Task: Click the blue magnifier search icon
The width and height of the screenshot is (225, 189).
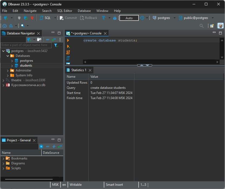Action: [x=23, y=26]
